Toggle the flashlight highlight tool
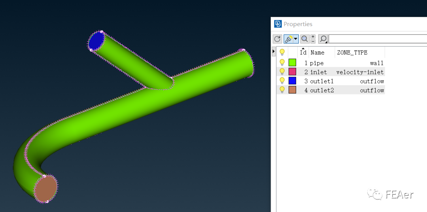Image resolution: width=427 pixels, height=212 pixels. [x=288, y=39]
